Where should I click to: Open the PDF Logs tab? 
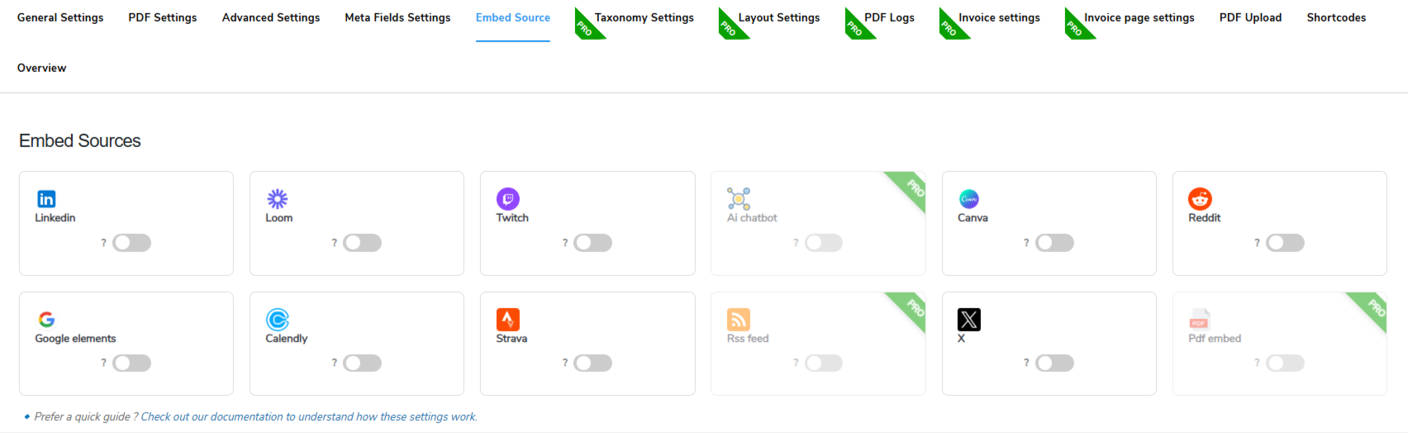[889, 17]
